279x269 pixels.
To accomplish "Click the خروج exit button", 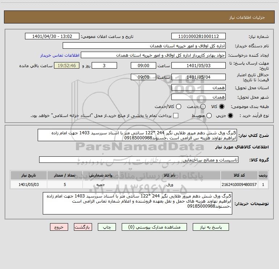I will [59, 227].
